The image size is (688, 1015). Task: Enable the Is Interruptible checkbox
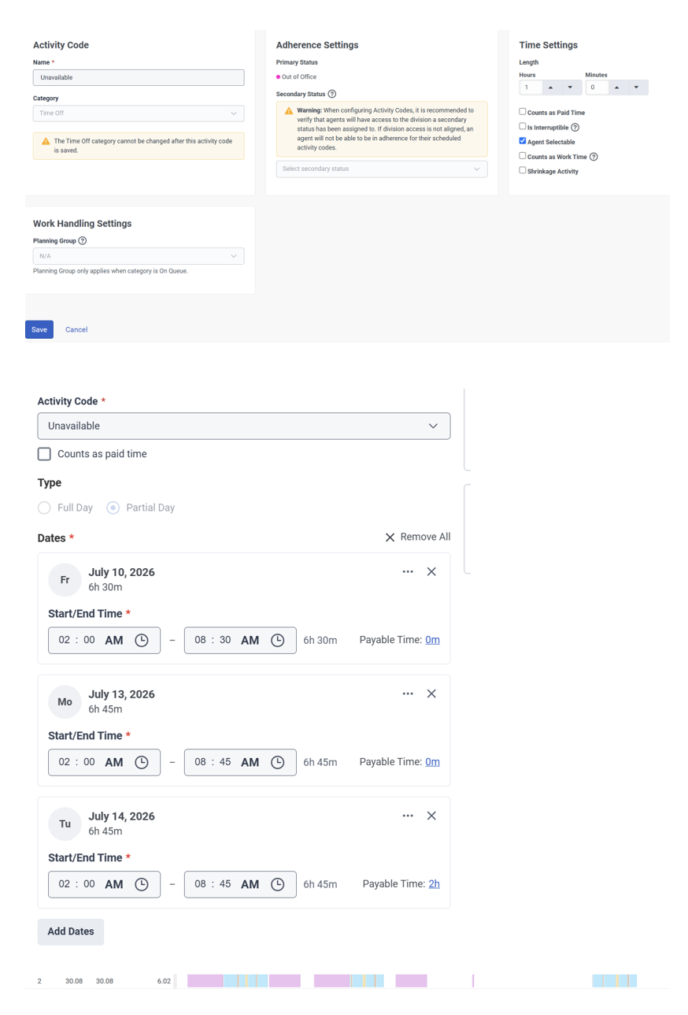523,126
